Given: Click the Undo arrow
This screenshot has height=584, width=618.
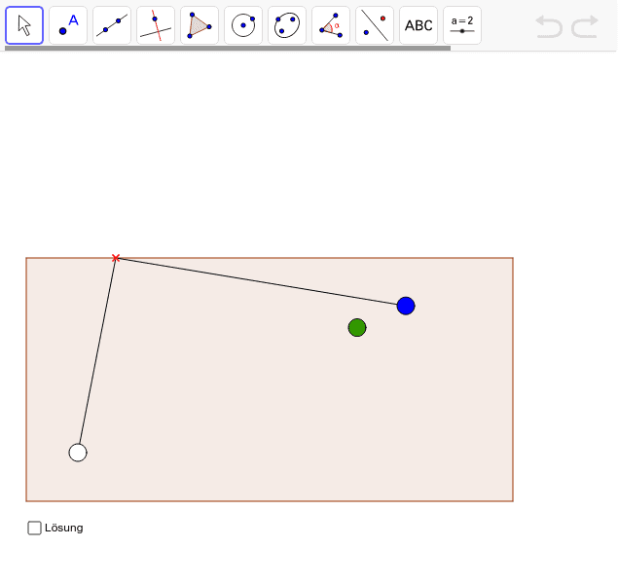Looking at the screenshot, I should pos(549,27).
